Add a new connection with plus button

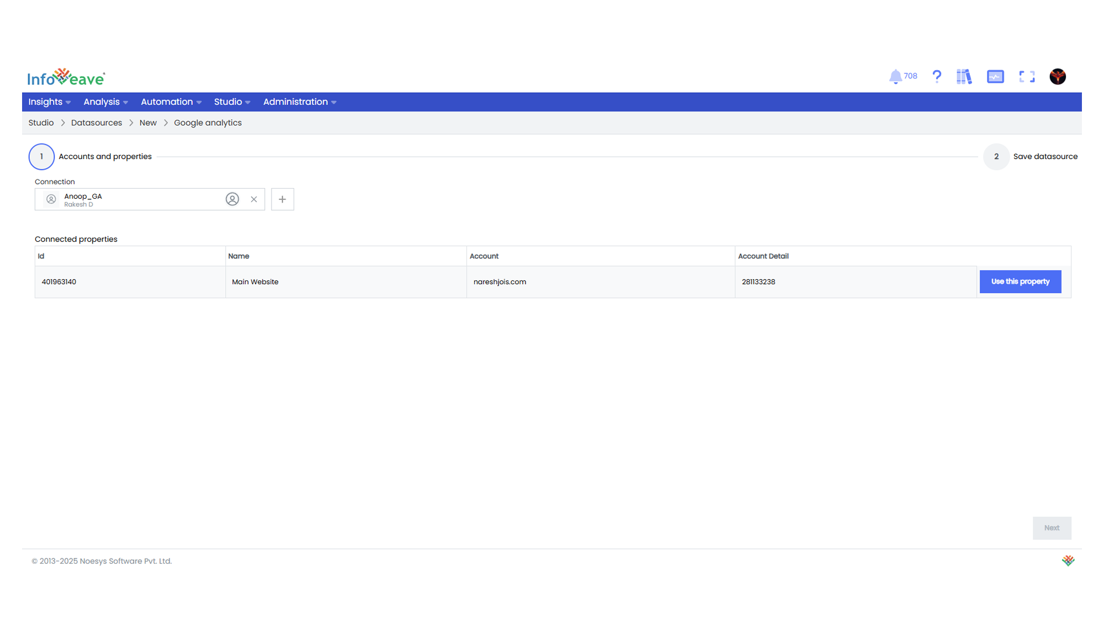283,199
